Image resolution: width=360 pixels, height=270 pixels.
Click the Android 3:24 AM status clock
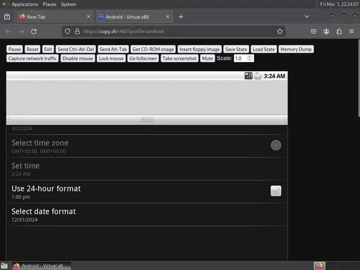click(x=274, y=76)
